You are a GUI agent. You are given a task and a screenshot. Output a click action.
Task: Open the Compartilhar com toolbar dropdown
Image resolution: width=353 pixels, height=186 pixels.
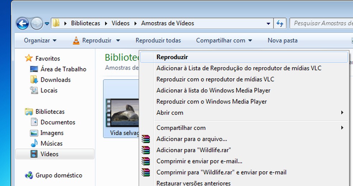pos(224,41)
